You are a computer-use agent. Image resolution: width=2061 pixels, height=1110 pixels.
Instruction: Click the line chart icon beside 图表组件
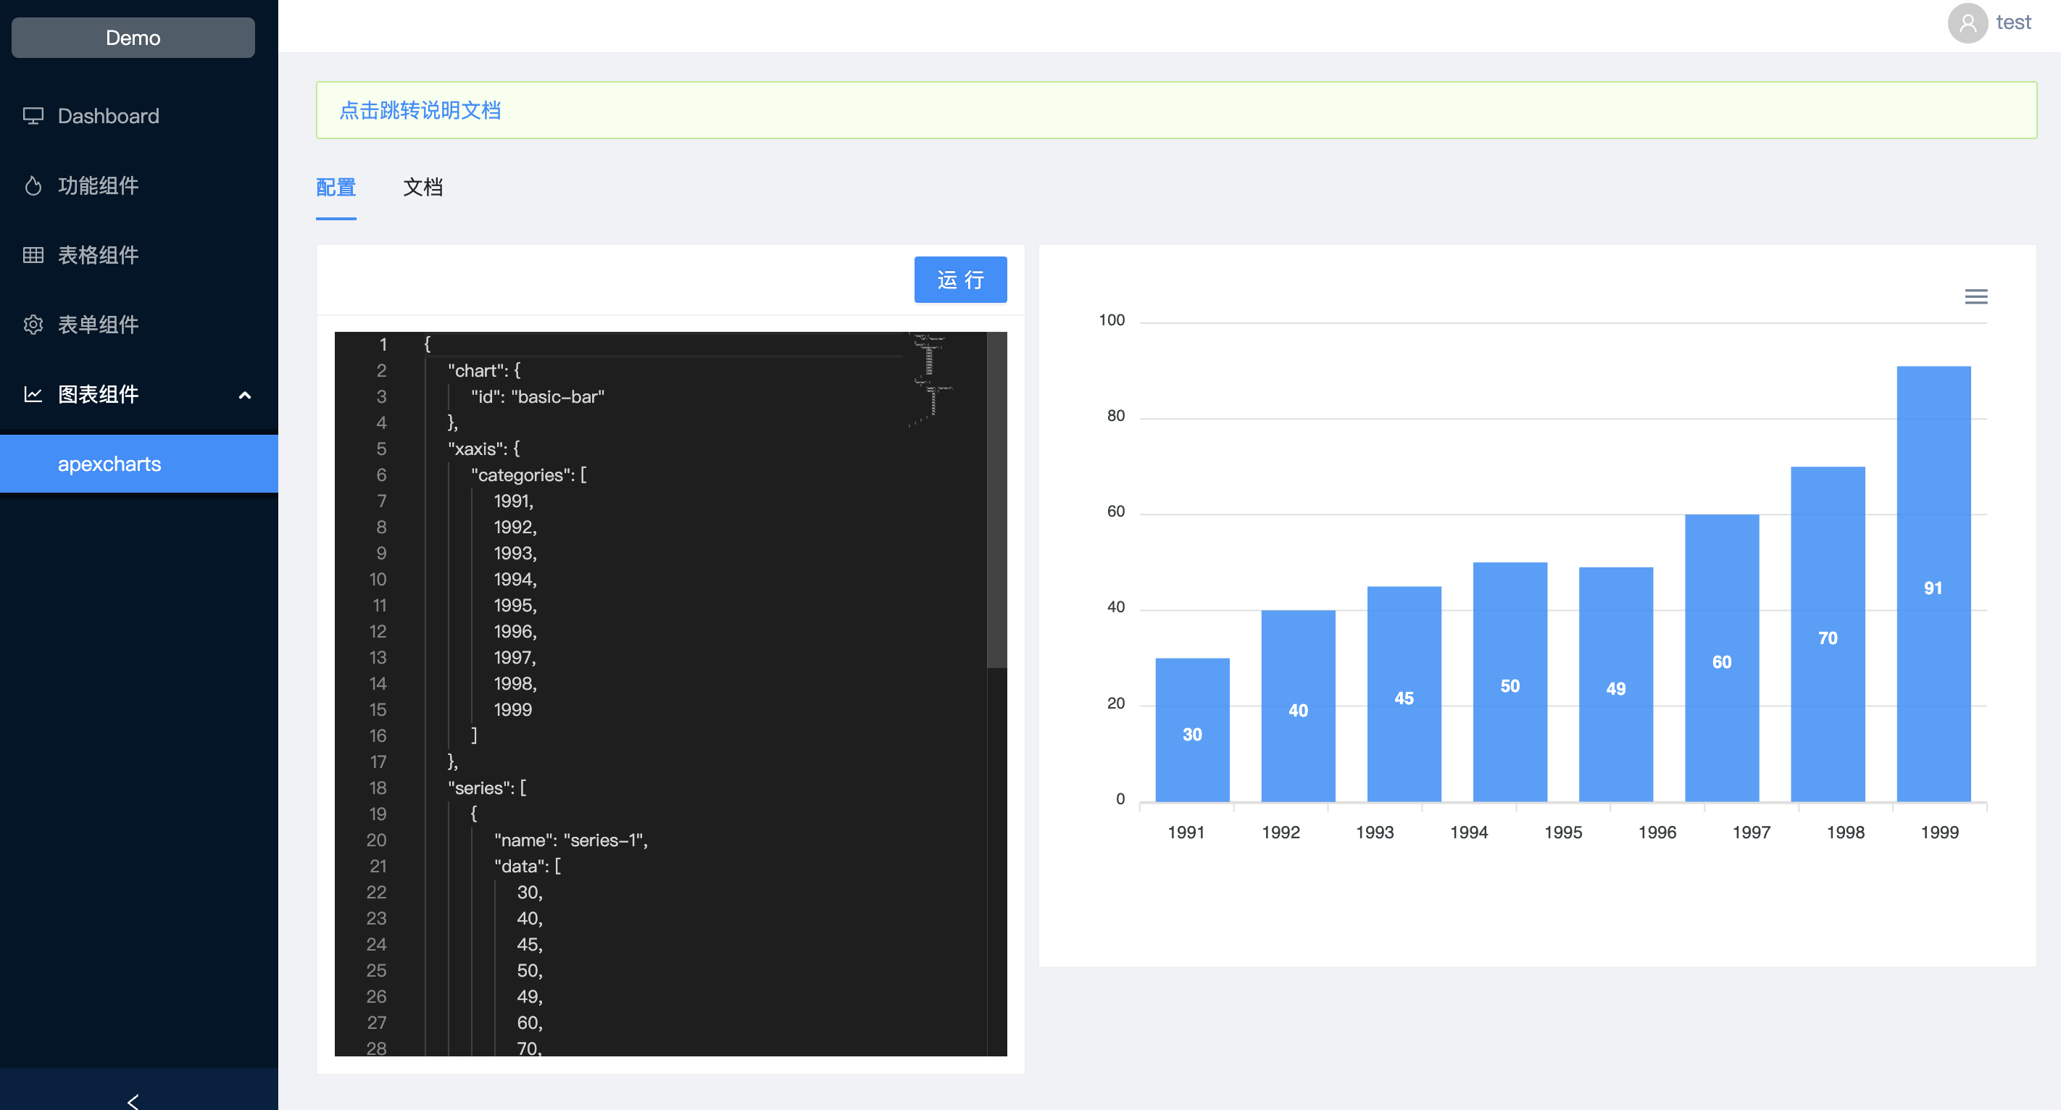pos(33,394)
